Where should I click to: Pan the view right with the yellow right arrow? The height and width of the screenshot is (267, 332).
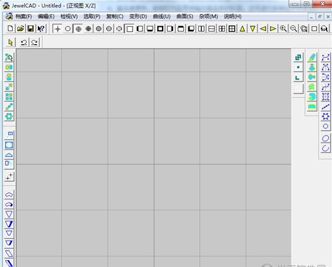point(273,29)
